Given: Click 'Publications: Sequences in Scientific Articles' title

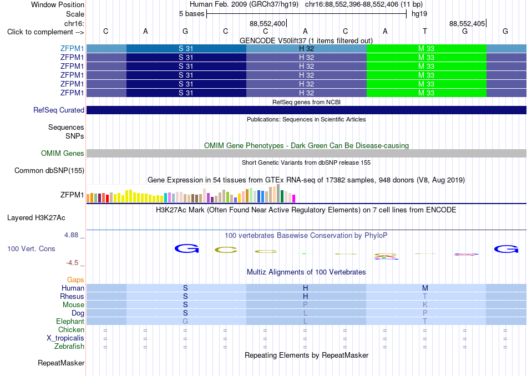Looking at the screenshot, I should click(x=306, y=119).
